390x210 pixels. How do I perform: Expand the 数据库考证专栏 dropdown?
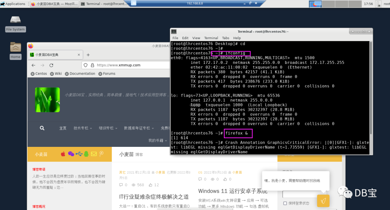tap(139, 128)
